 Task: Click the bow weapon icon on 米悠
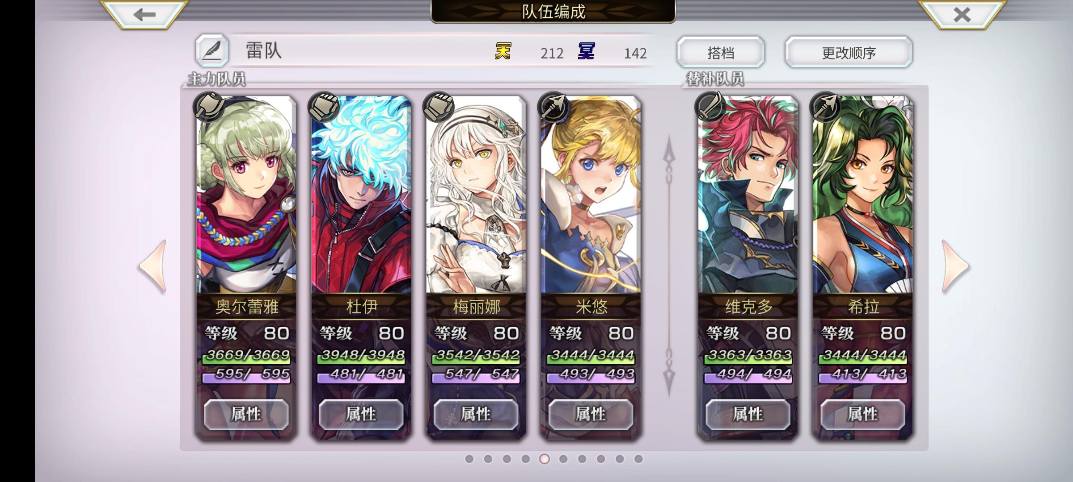tap(553, 107)
